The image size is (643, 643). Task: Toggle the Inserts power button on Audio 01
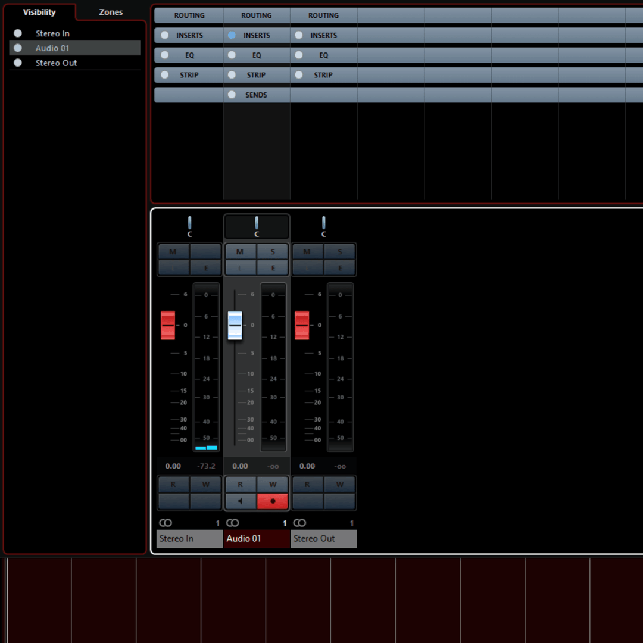tap(232, 35)
